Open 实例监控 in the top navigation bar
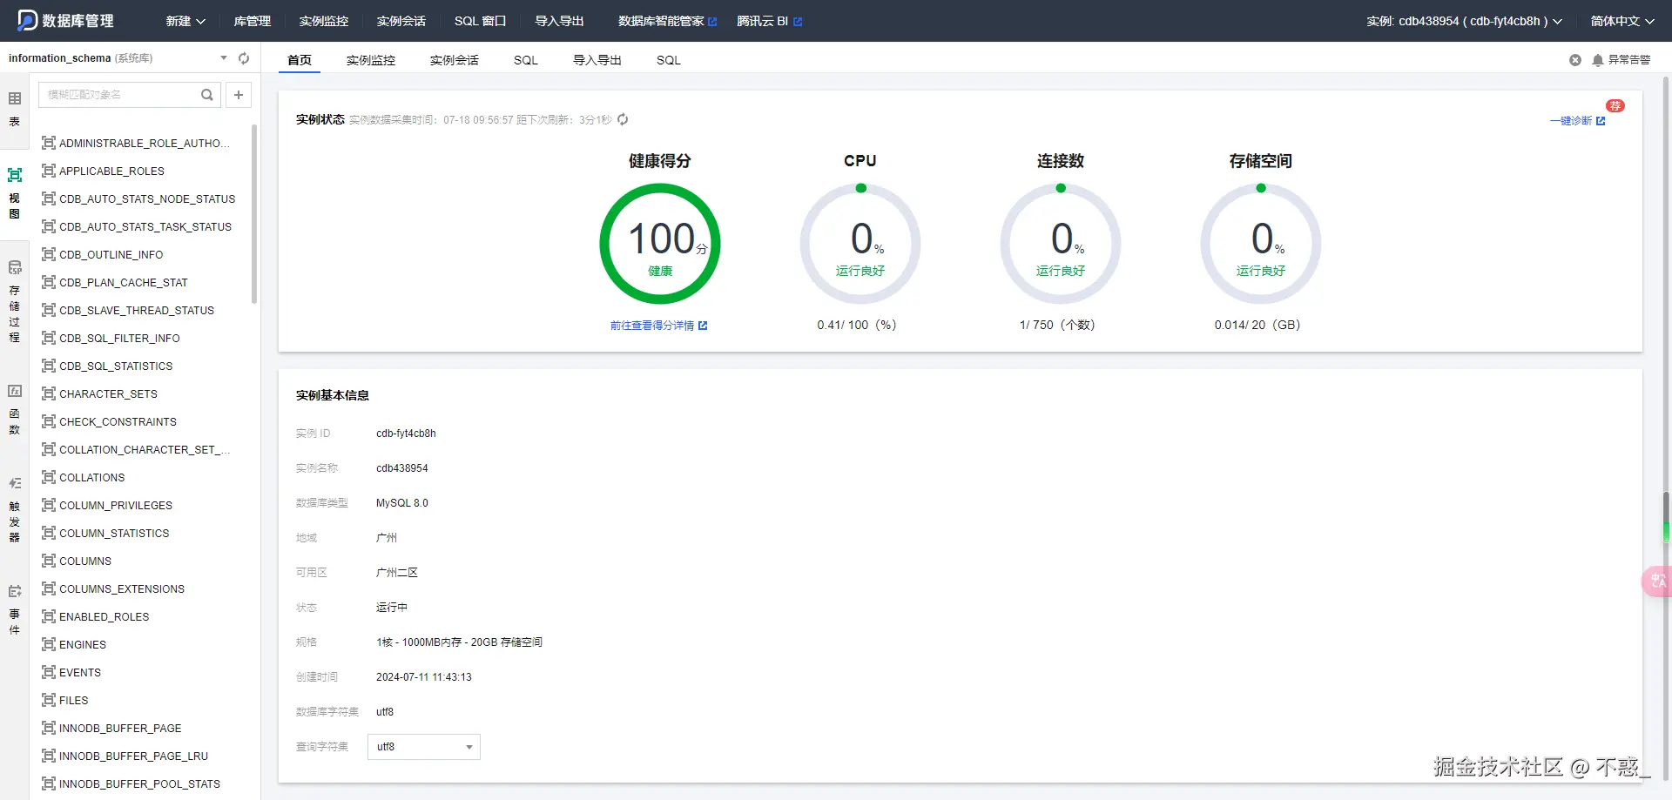The width and height of the screenshot is (1672, 800). point(324,21)
